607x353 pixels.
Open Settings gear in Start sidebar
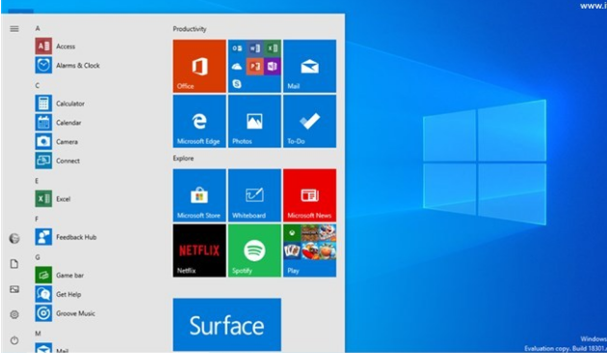click(14, 314)
